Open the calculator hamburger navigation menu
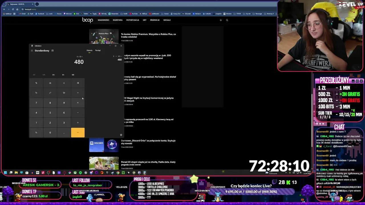365x205 pixels. tap(32, 51)
